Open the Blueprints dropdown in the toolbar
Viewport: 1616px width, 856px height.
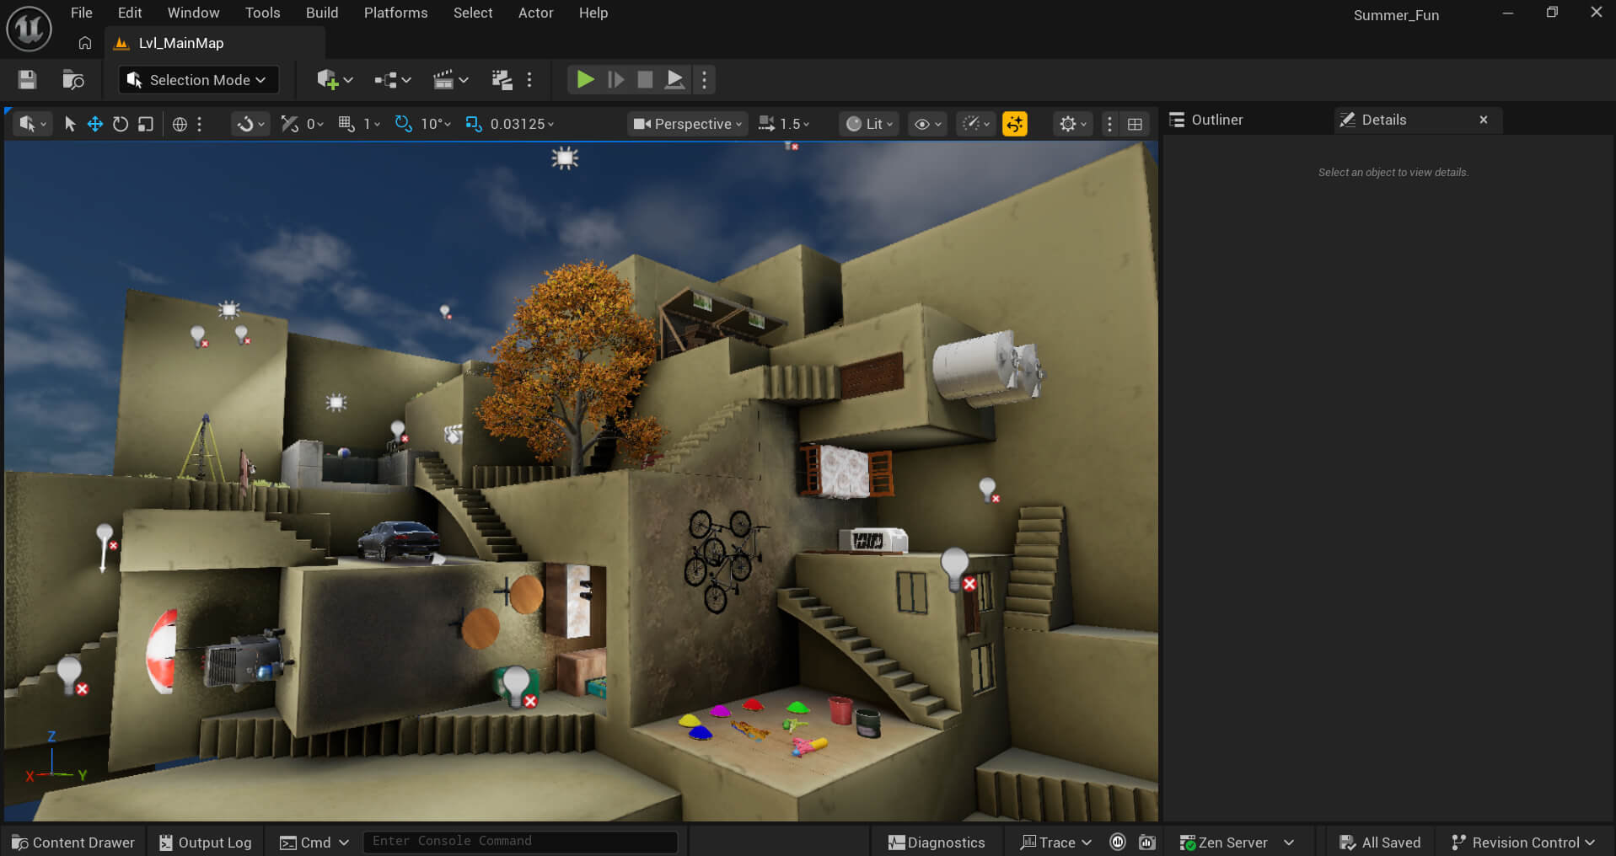(393, 80)
